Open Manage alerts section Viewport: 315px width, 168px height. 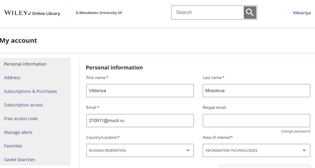[x=18, y=132]
